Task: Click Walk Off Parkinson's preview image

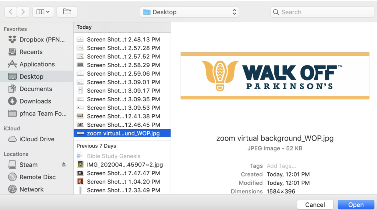Action: point(275,76)
